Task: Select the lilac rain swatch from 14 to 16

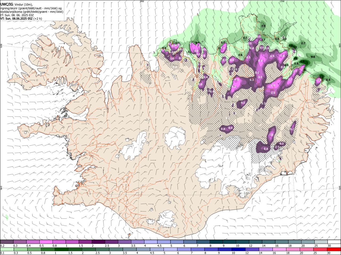Action: tap(266, 249)
